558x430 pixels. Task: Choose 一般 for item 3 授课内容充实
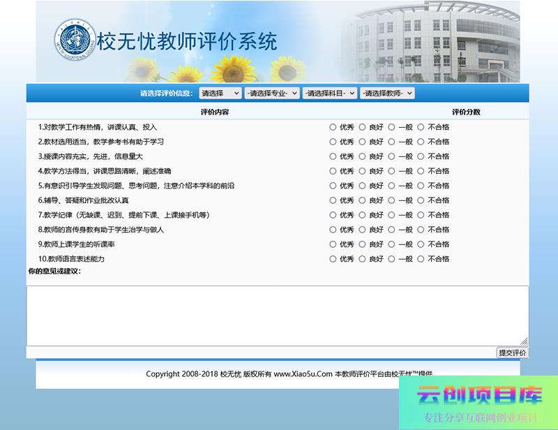coord(391,156)
